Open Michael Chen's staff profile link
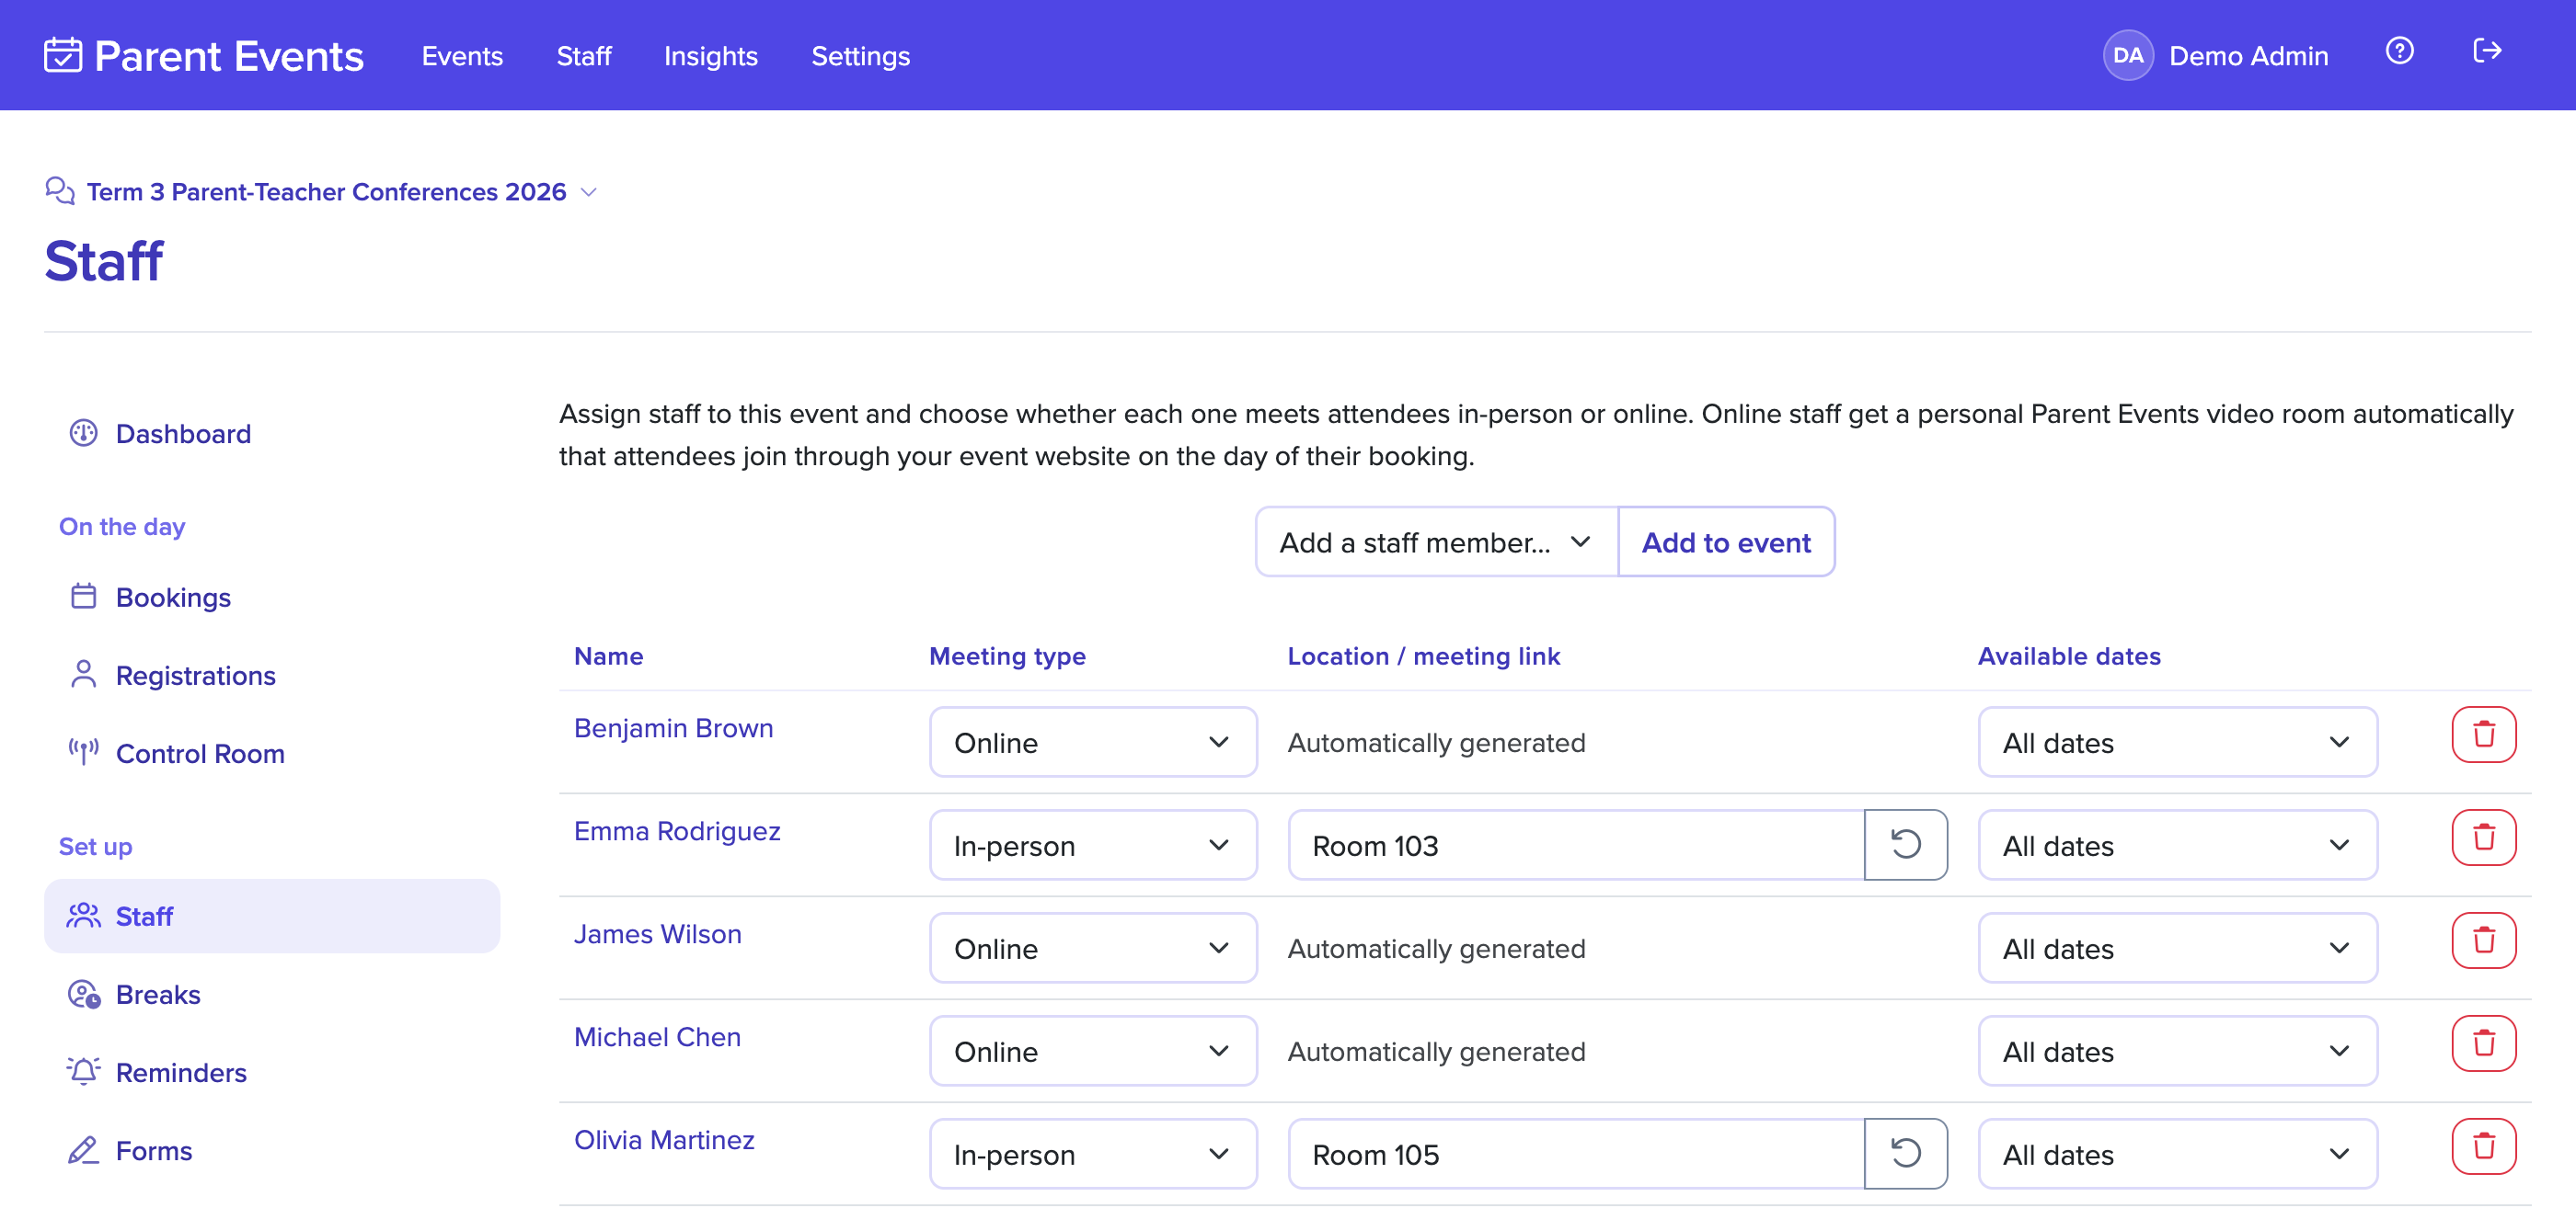Viewport: 2576px width, 1208px height. 657,1036
